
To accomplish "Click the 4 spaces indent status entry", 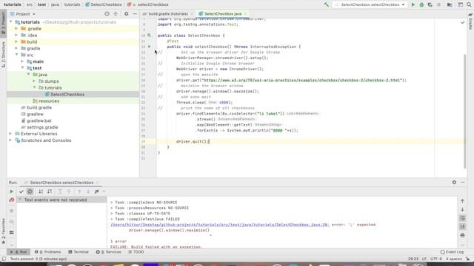I will (454, 259).
